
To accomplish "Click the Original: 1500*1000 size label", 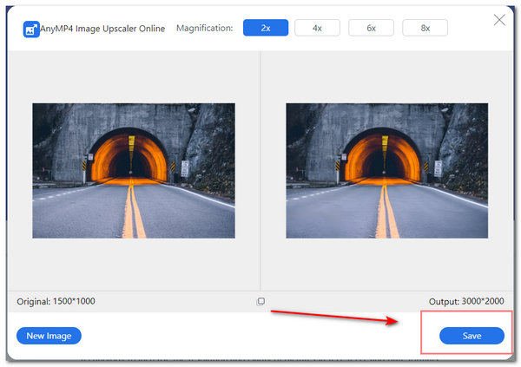I will tap(57, 301).
